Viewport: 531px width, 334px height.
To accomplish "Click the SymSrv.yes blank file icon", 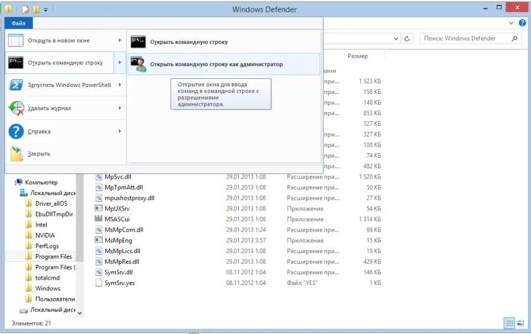I will point(99,283).
